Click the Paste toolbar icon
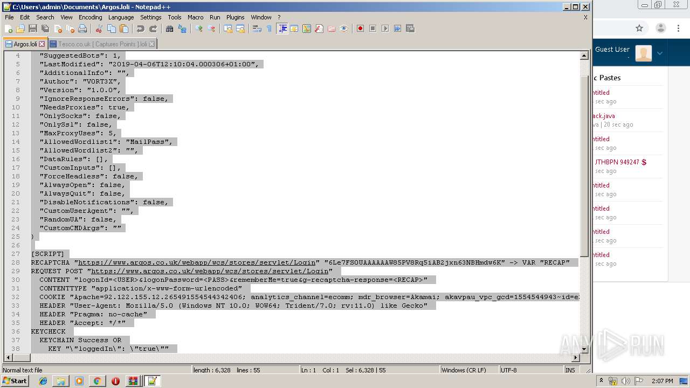The width and height of the screenshot is (690, 388). coord(124,29)
